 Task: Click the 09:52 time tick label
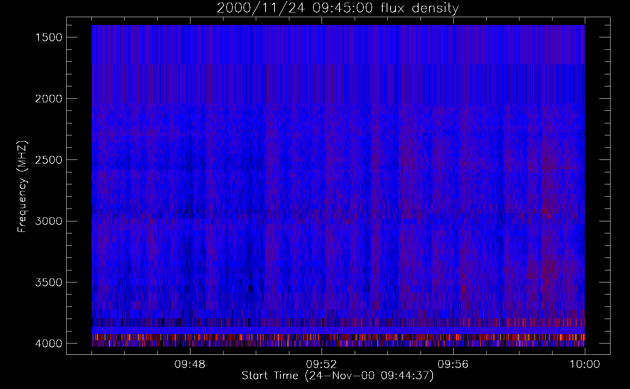[322, 364]
